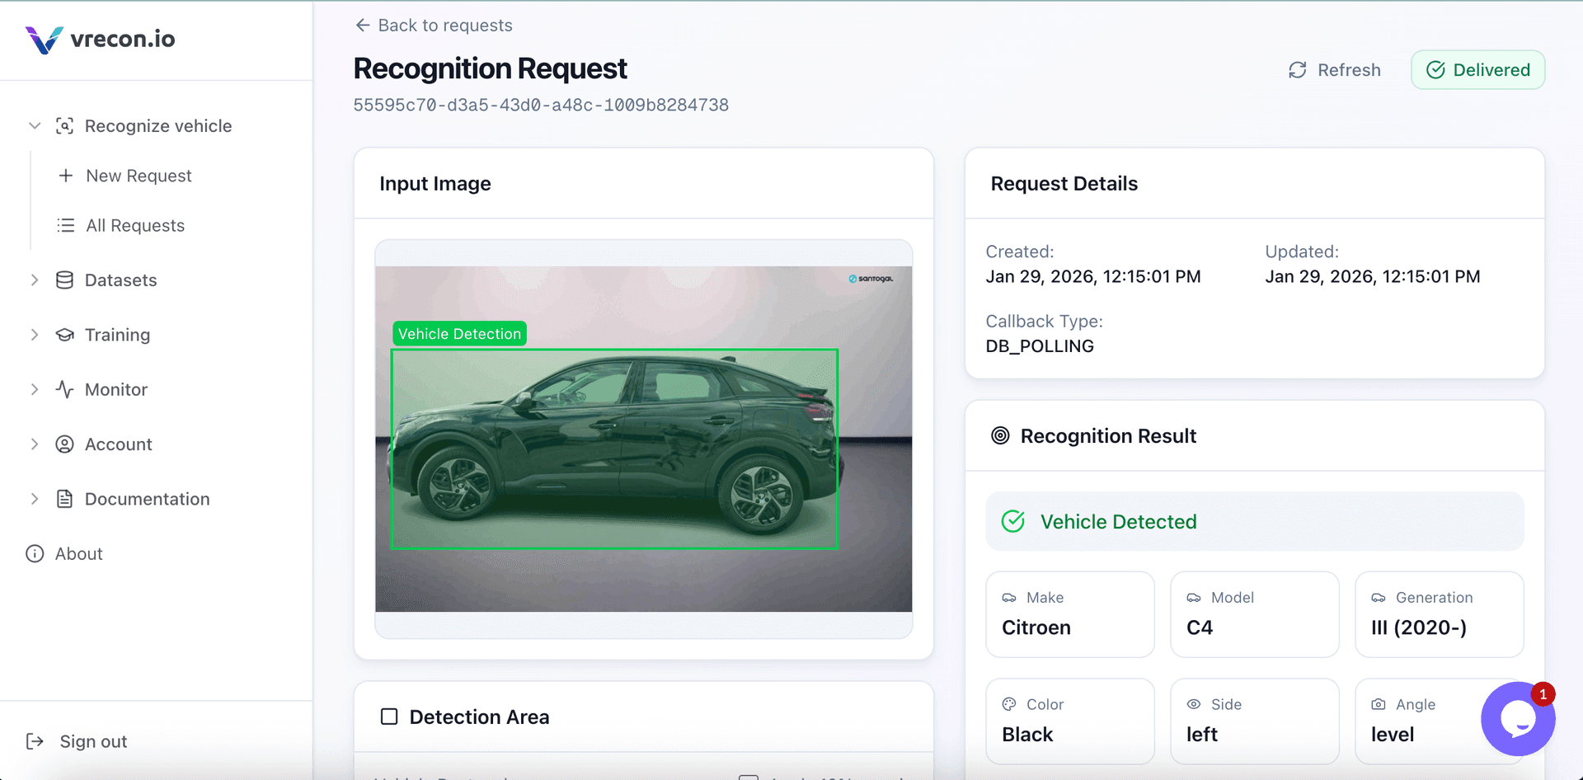Click the Black color result card
Screen dimensions: 1583x780
[1069, 721]
